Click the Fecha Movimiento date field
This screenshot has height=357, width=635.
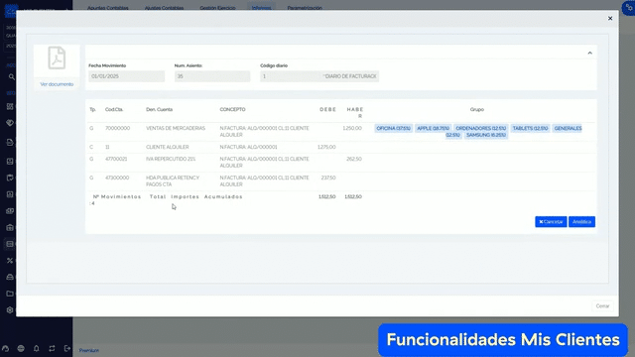(x=126, y=76)
